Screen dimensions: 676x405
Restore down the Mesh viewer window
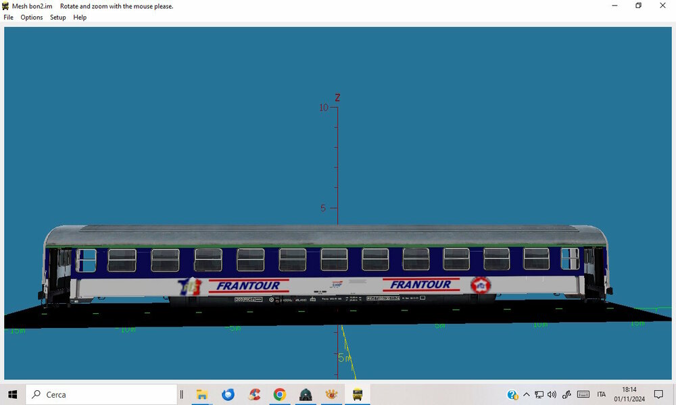tap(639, 5)
